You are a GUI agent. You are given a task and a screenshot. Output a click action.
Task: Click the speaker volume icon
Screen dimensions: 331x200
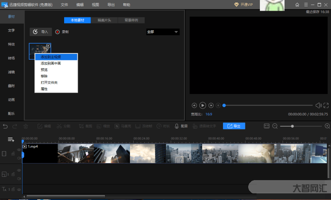click(x=318, y=106)
